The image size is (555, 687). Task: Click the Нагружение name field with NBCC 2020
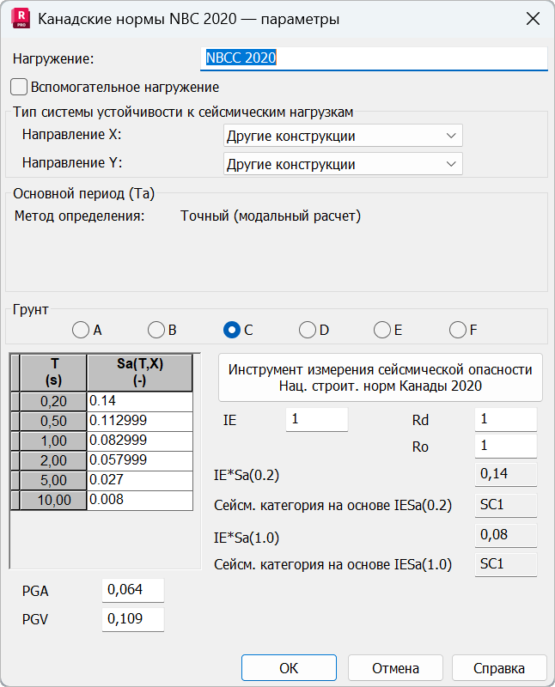374,58
